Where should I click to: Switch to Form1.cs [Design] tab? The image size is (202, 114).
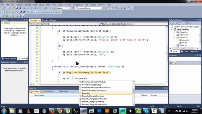[49, 20]
